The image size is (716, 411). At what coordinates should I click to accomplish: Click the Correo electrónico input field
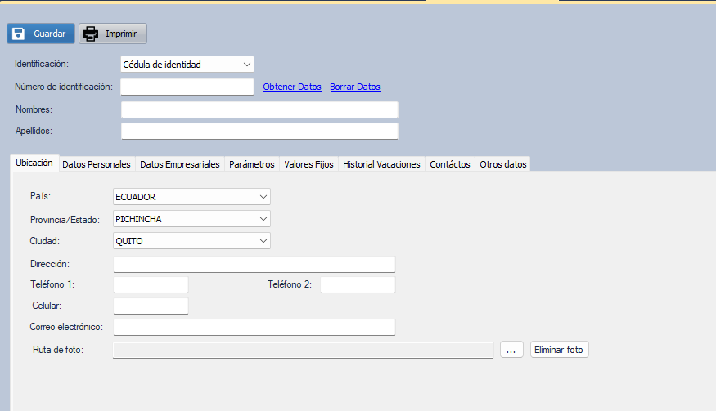[254, 327]
